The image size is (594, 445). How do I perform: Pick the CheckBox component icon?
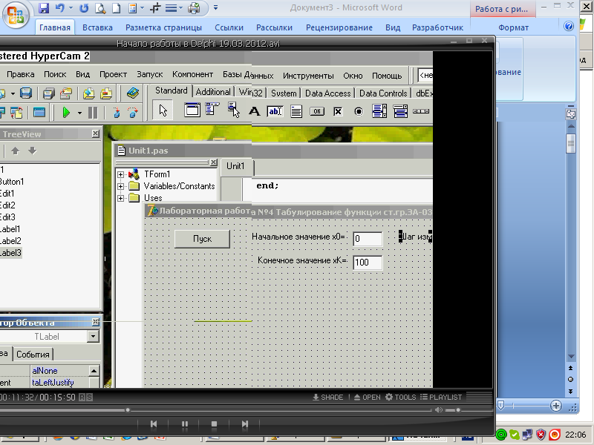[x=338, y=111]
